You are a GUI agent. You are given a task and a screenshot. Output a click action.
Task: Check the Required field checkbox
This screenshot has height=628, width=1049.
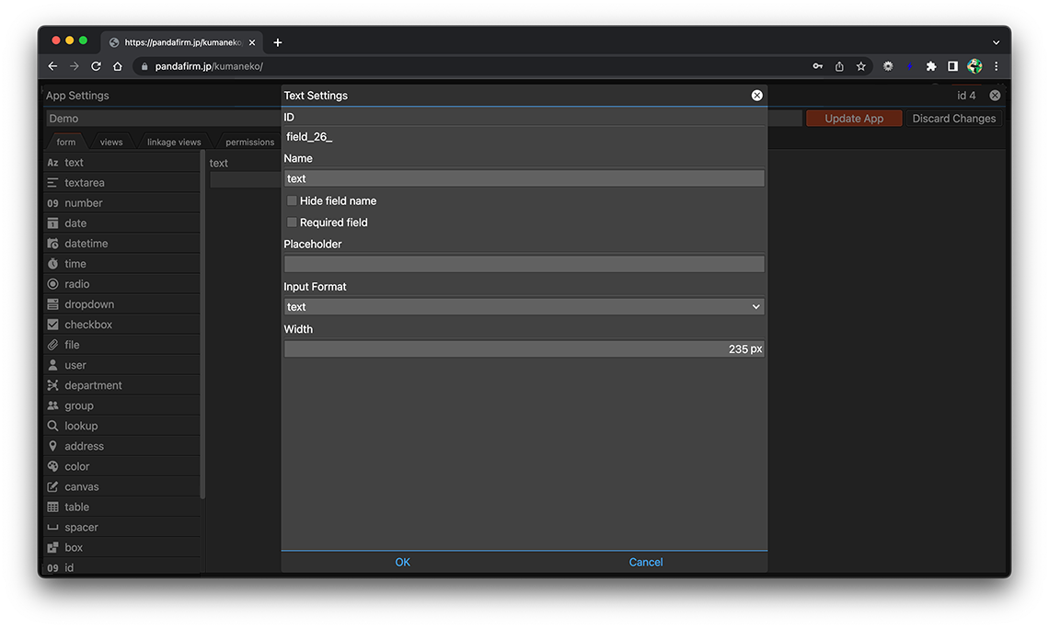tap(292, 223)
